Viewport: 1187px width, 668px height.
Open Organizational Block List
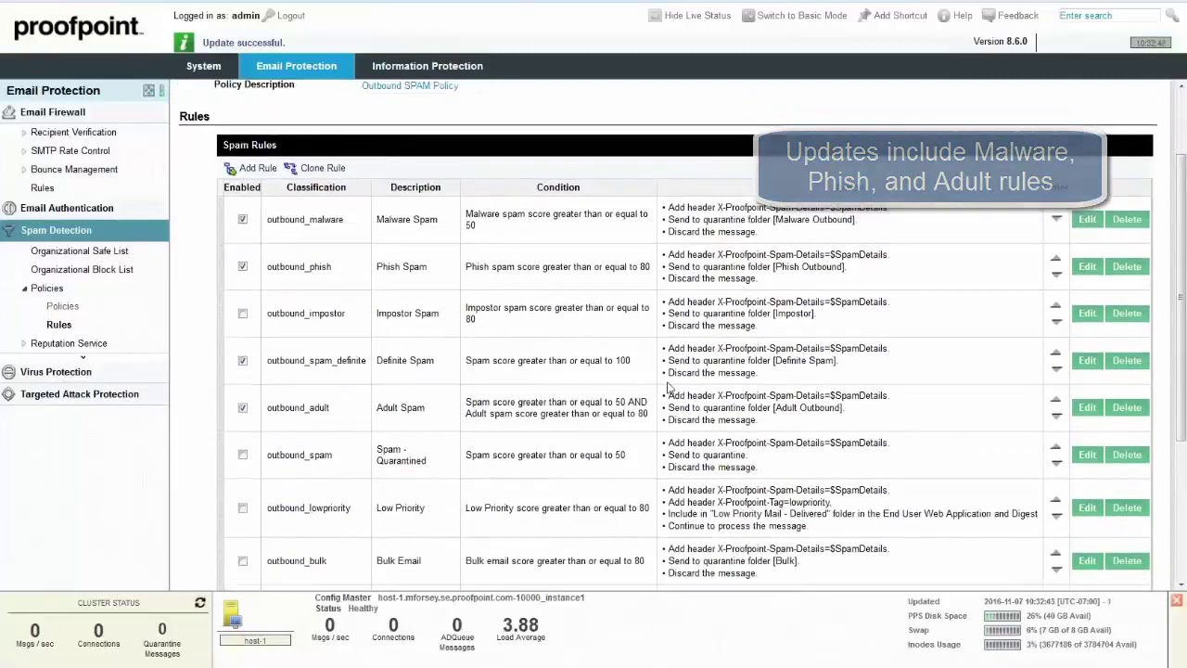(82, 269)
